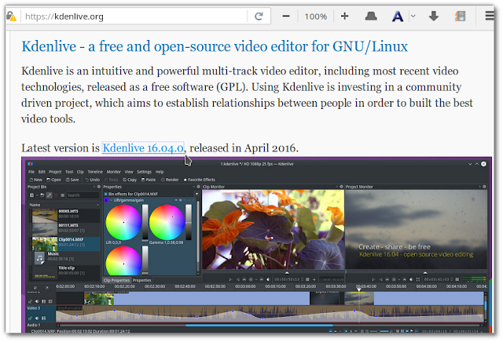The height and width of the screenshot is (342, 503).
Task: Click the Project Bin Search field
Action: [x=83, y=195]
